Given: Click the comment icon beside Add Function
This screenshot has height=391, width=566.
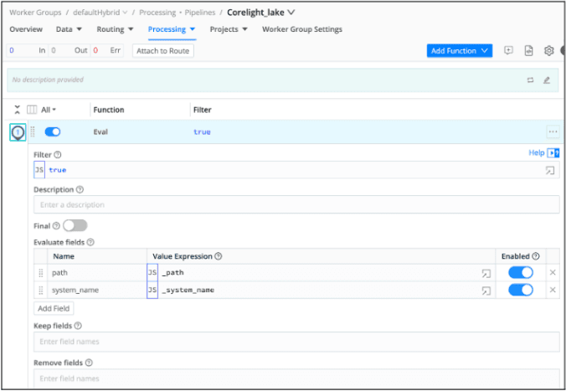Looking at the screenshot, I should (x=508, y=50).
